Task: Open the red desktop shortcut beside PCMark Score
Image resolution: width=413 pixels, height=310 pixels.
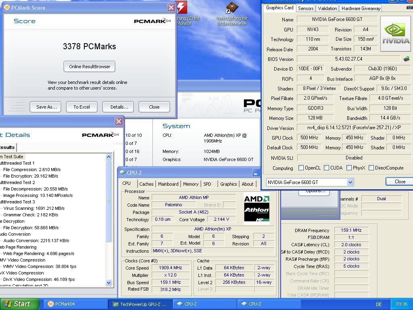Action: [x=182, y=7]
